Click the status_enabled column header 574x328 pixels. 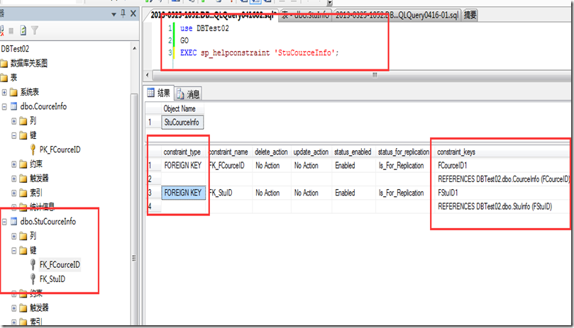pyautogui.click(x=353, y=152)
